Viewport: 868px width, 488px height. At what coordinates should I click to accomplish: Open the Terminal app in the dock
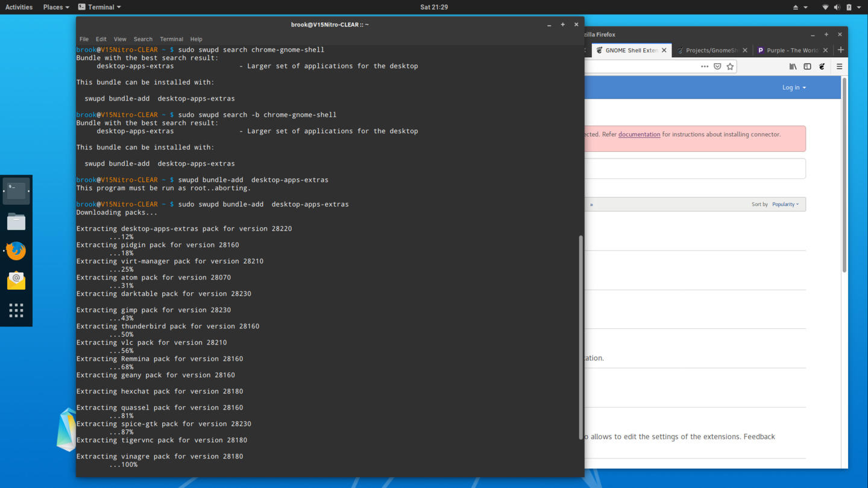(16, 192)
